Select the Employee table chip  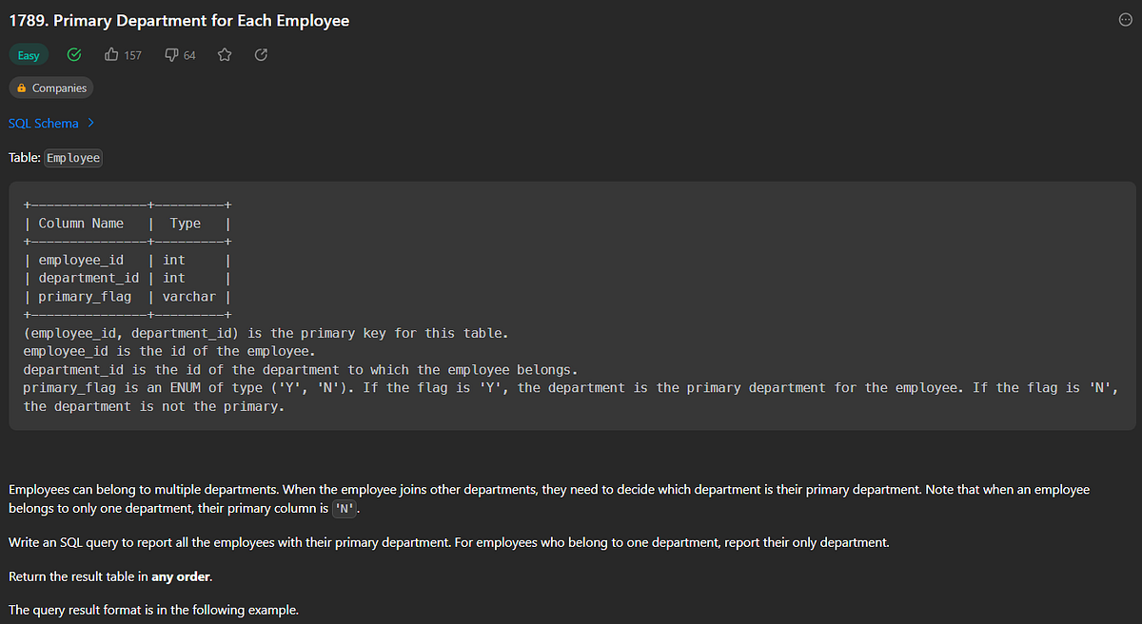click(x=72, y=158)
